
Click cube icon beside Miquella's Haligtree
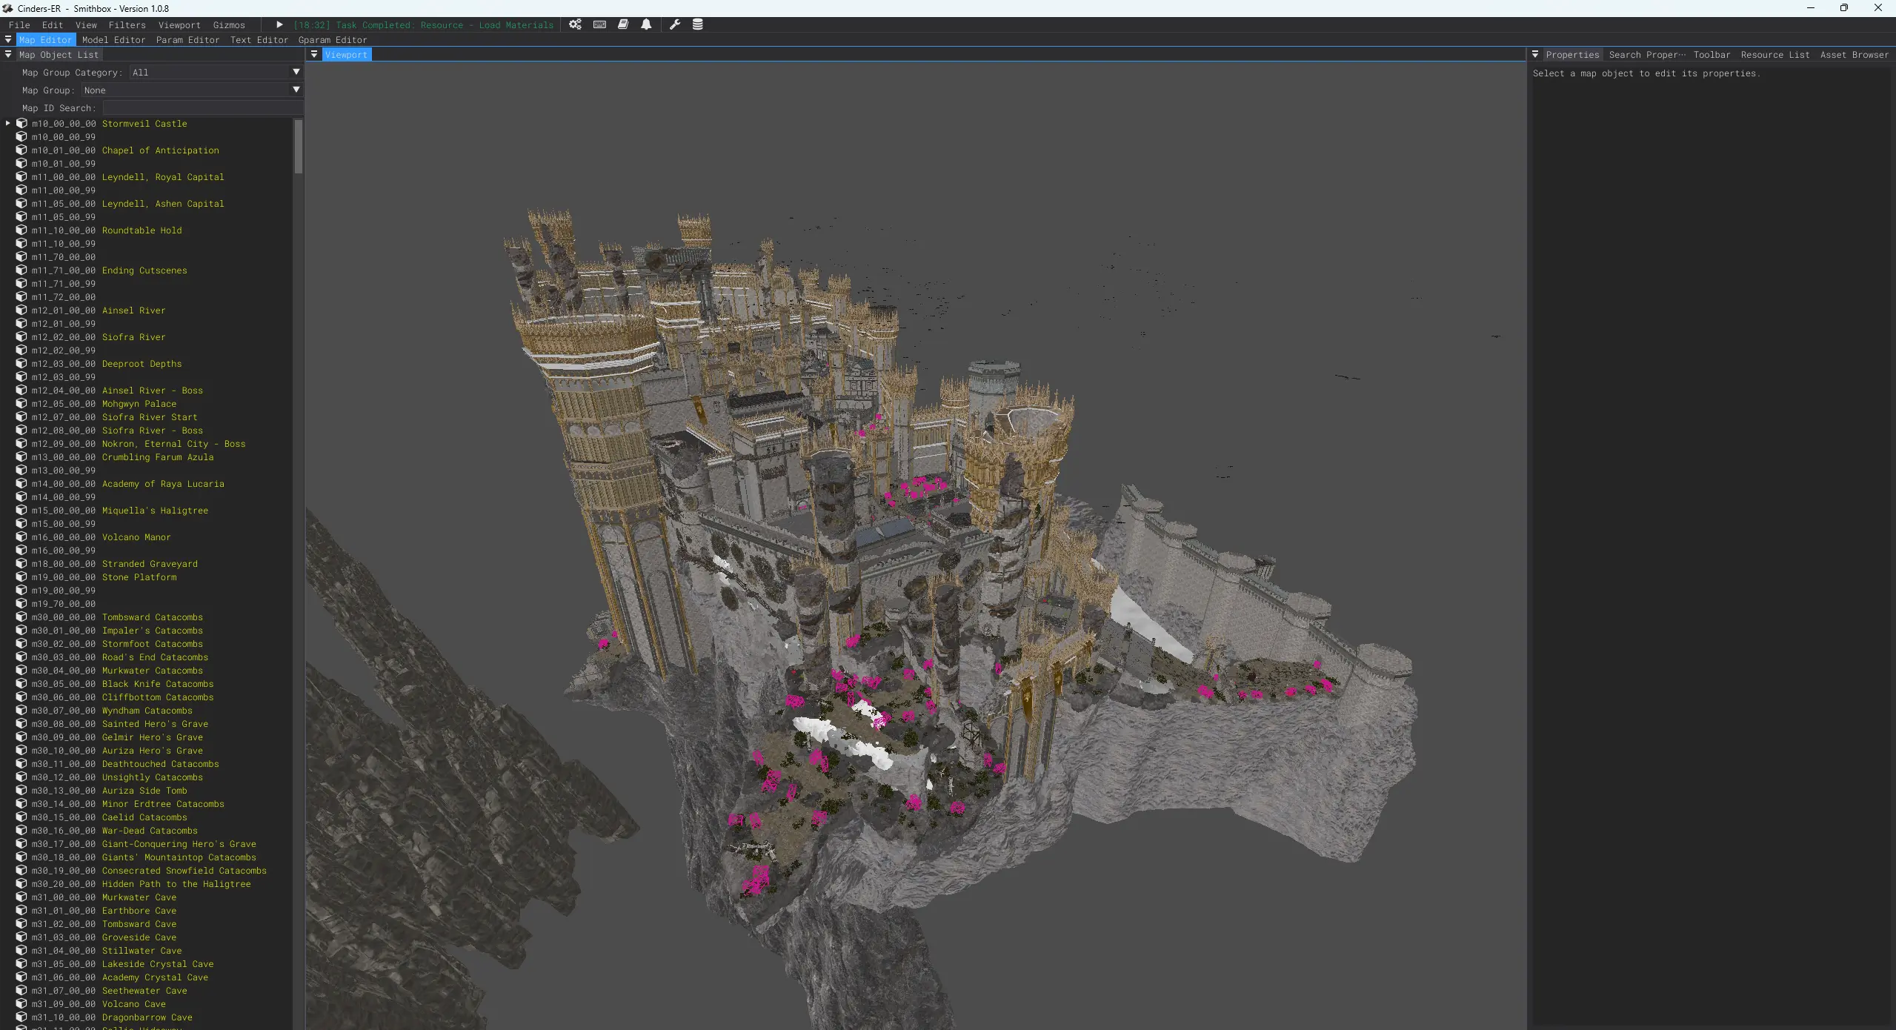[x=21, y=511]
